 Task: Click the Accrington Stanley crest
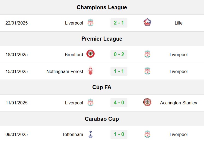[x=147, y=102]
